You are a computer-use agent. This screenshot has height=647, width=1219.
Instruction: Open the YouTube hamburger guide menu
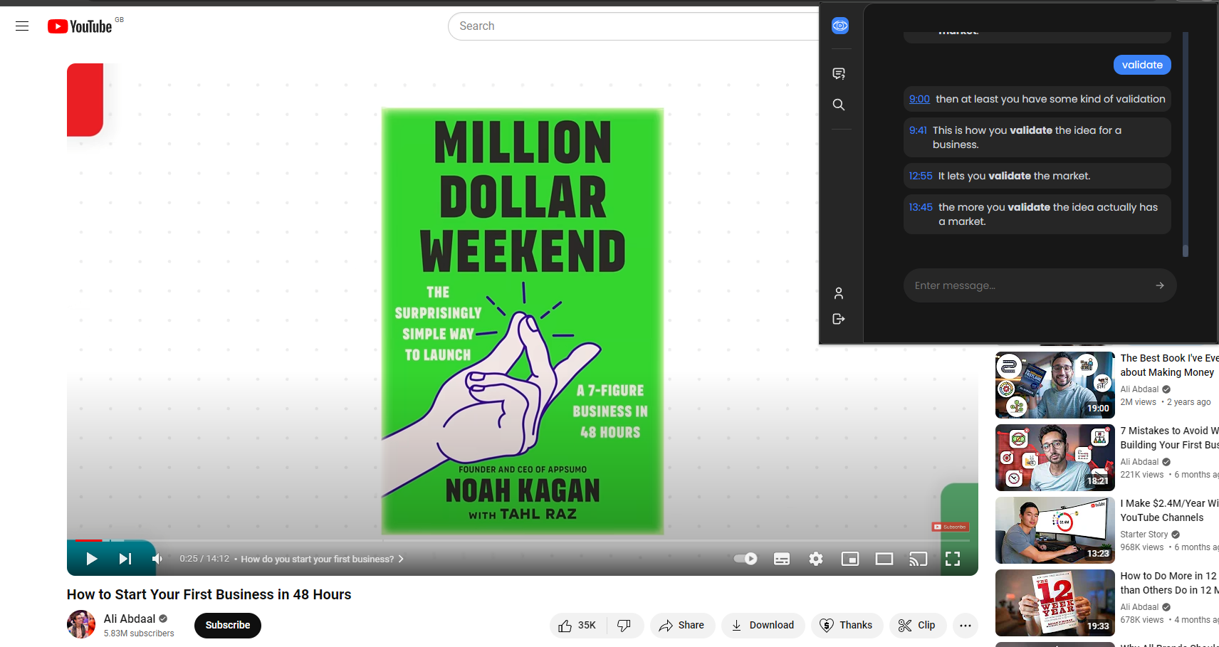(x=22, y=26)
